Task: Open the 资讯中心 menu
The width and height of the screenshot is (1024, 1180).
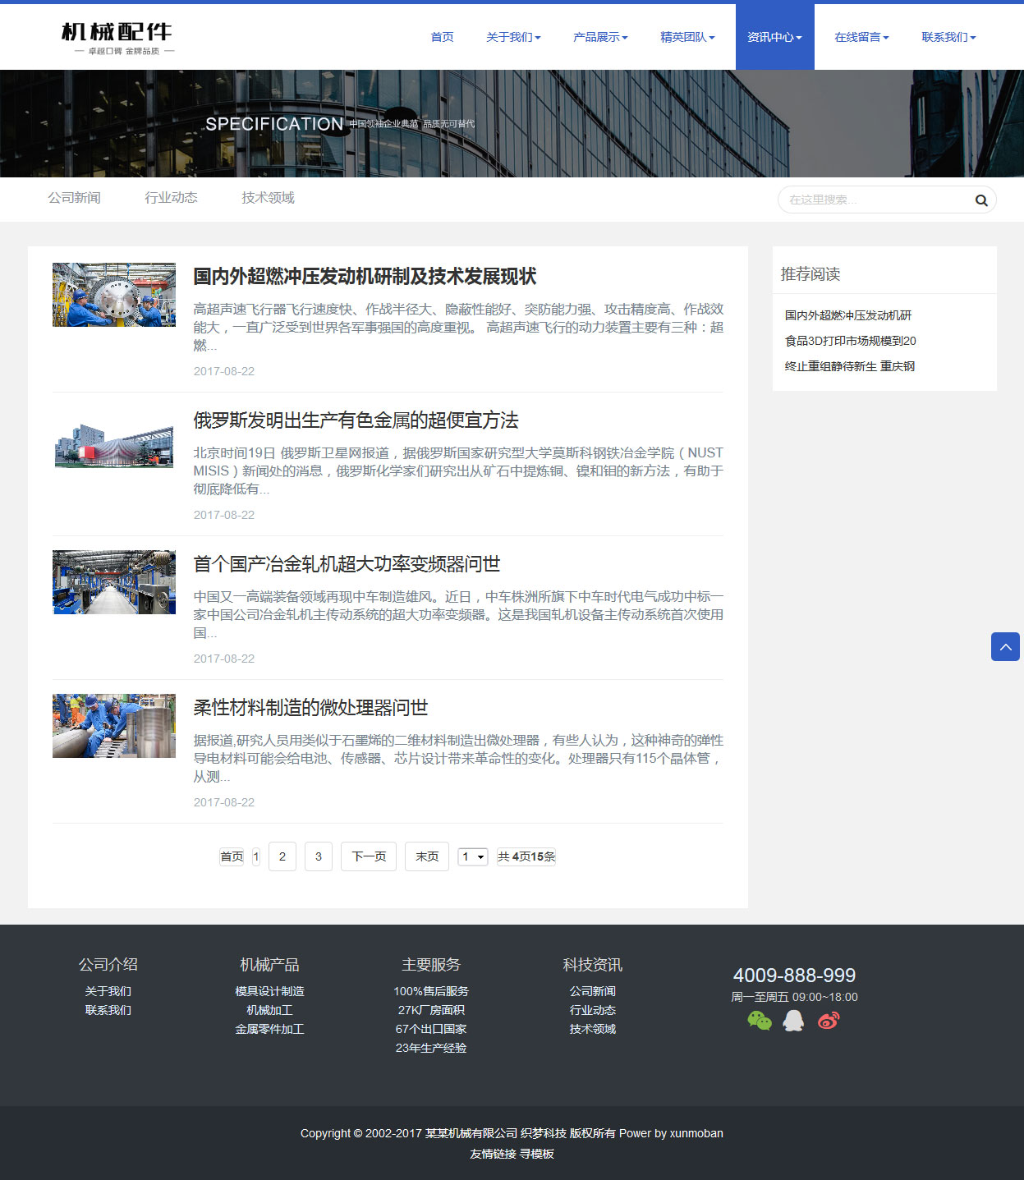Action: pyautogui.click(x=774, y=37)
